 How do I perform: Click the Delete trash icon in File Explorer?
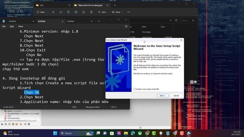coord(91,12)
